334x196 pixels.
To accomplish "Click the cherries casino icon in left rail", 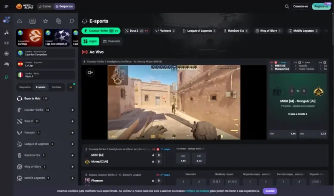I will click(x=7, y=32).
